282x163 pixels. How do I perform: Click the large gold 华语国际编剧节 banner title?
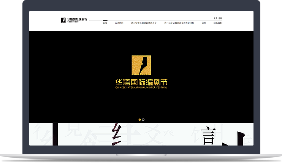tap(141, 82)
